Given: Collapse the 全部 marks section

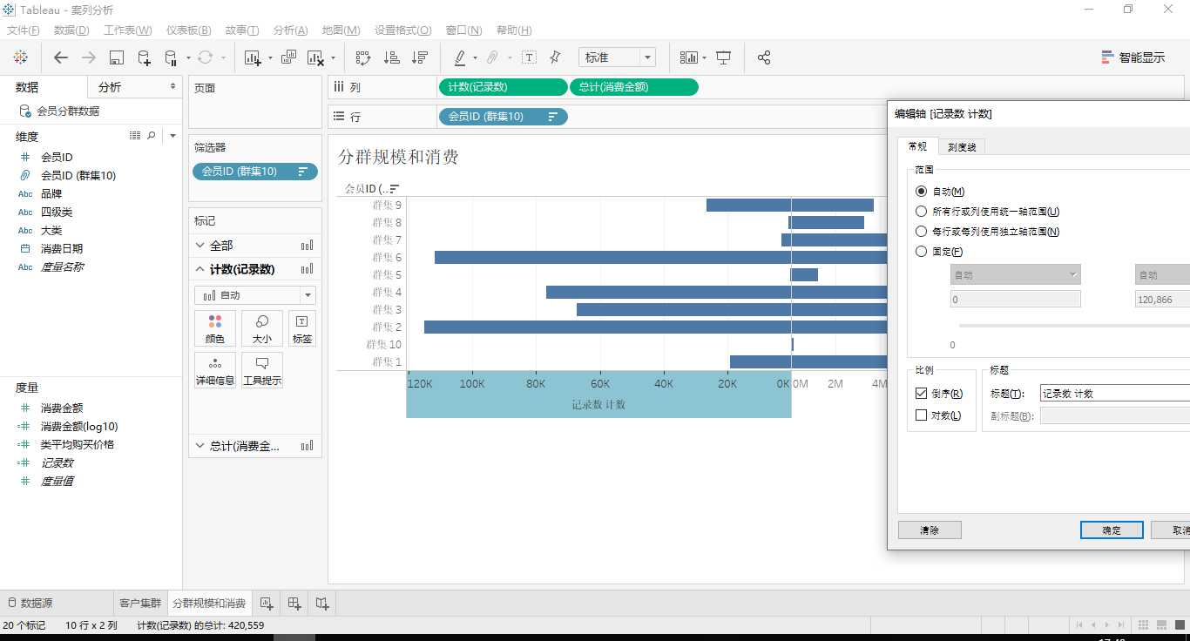Looking at the screenshot, I should [x=200, y=246].
